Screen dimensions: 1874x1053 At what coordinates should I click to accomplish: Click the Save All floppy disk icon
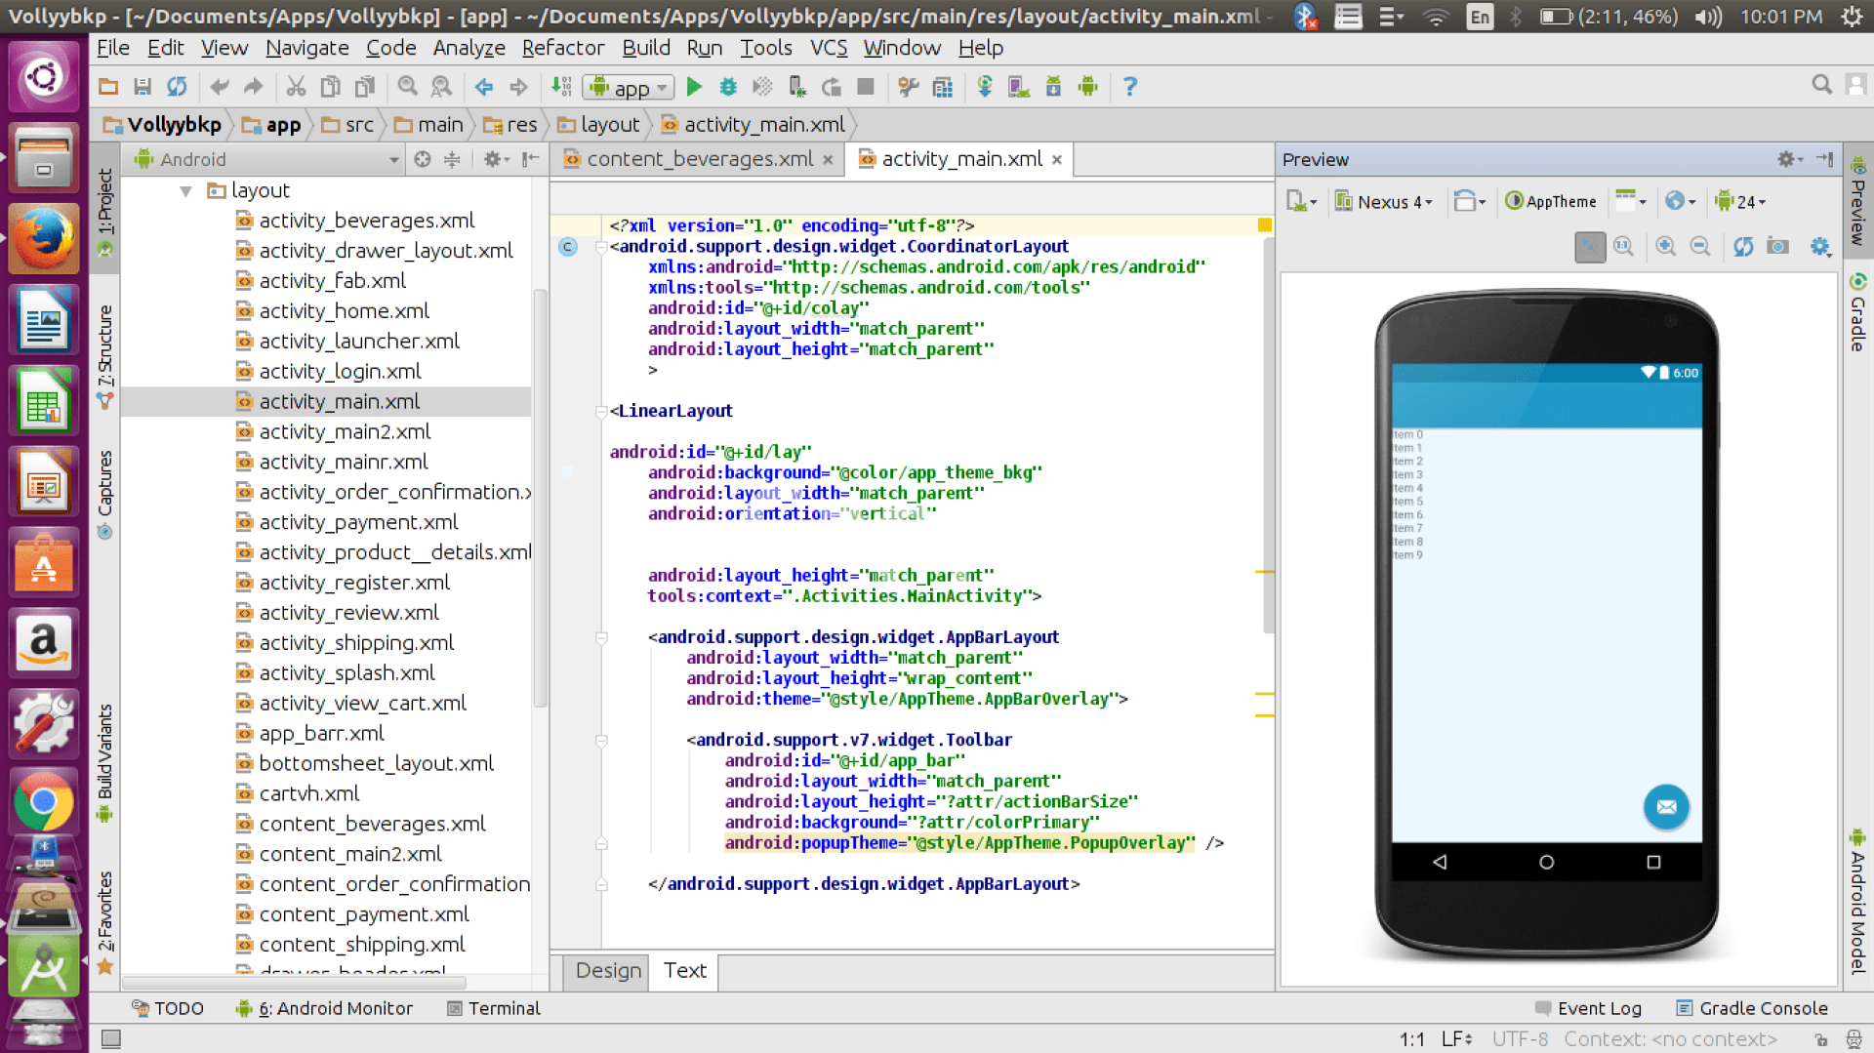pos(143,87)
